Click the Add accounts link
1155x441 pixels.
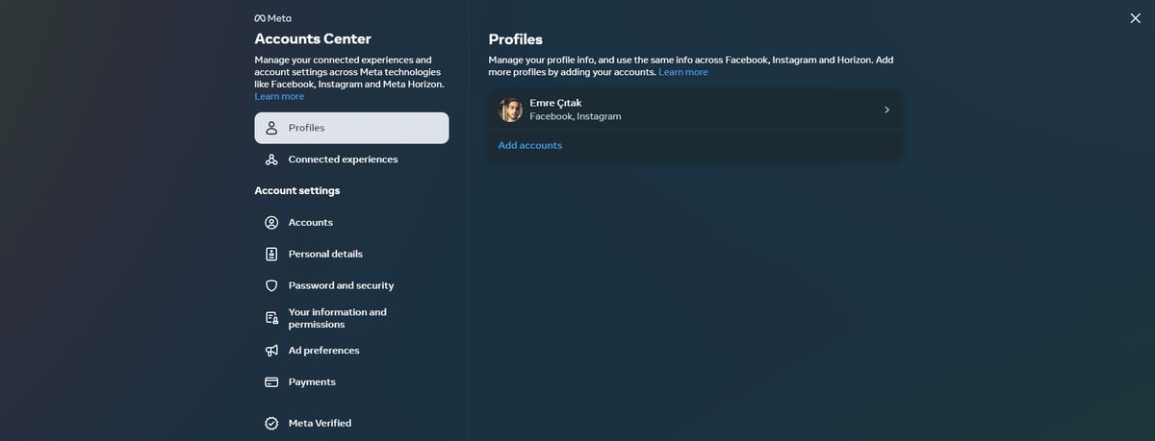[x=530, y=145]
